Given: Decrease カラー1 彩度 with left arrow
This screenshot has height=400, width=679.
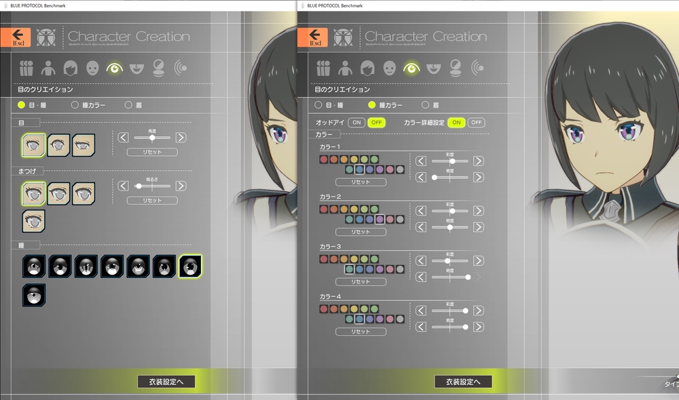Looking at the screenshot, I should 421,161.
